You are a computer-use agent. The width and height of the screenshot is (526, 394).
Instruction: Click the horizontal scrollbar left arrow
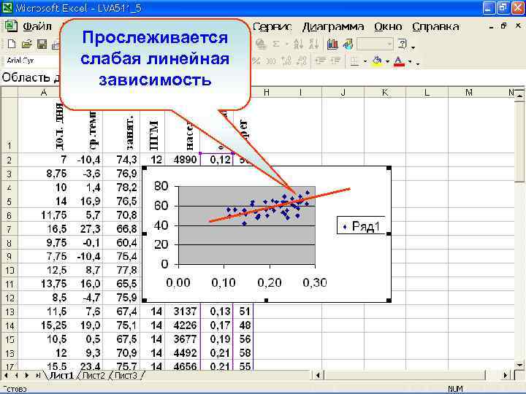click(319, 375)
